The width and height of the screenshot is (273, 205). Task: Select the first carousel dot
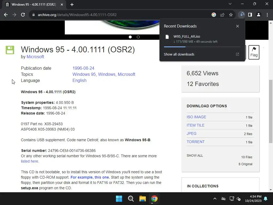point(130,37)
